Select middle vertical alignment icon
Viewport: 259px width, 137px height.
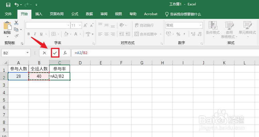[x=107, y=25]
